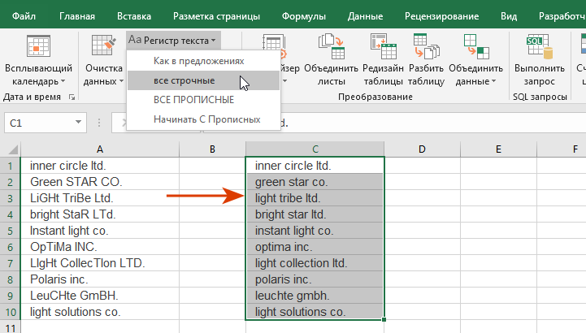Switch to the Вставка tab

tap(134, 16)
